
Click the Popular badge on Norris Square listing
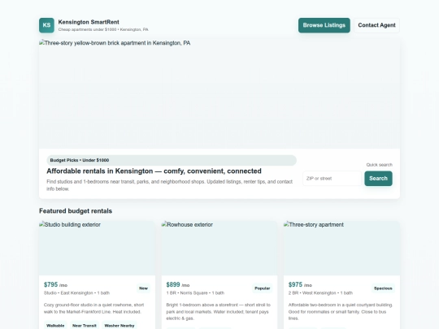pyautogui.click(x=263, y=288)
